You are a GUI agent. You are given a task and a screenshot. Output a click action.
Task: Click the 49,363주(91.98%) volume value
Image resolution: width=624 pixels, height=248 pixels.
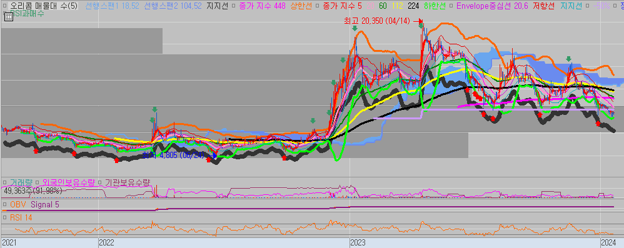point(33,191)
